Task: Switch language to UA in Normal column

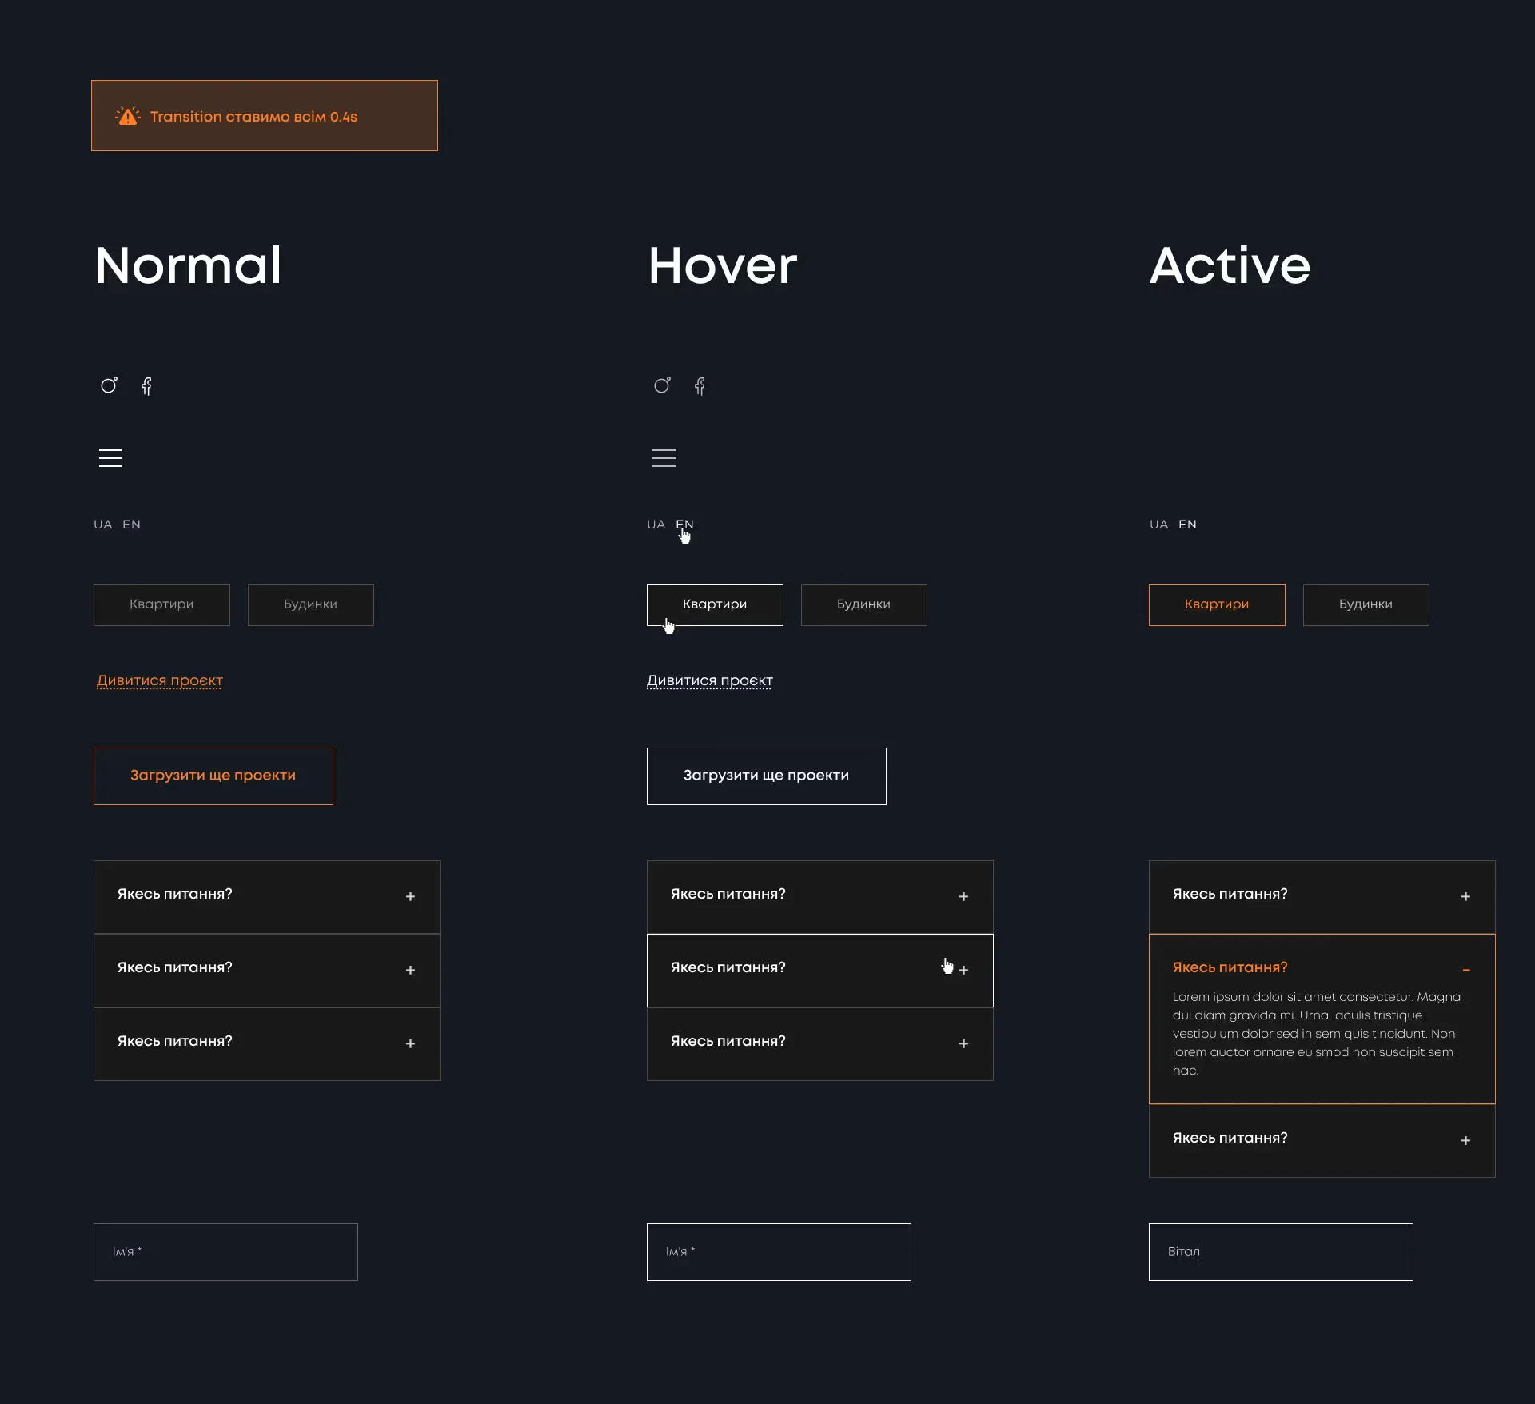Action: (102, 525)
